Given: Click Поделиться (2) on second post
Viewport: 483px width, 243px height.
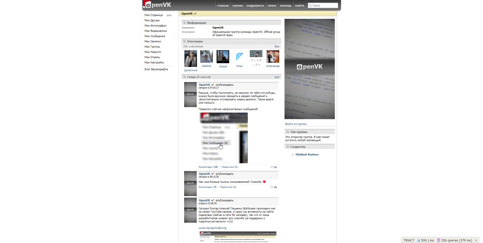Looking at the screenshot, I should tap(228, 187).
